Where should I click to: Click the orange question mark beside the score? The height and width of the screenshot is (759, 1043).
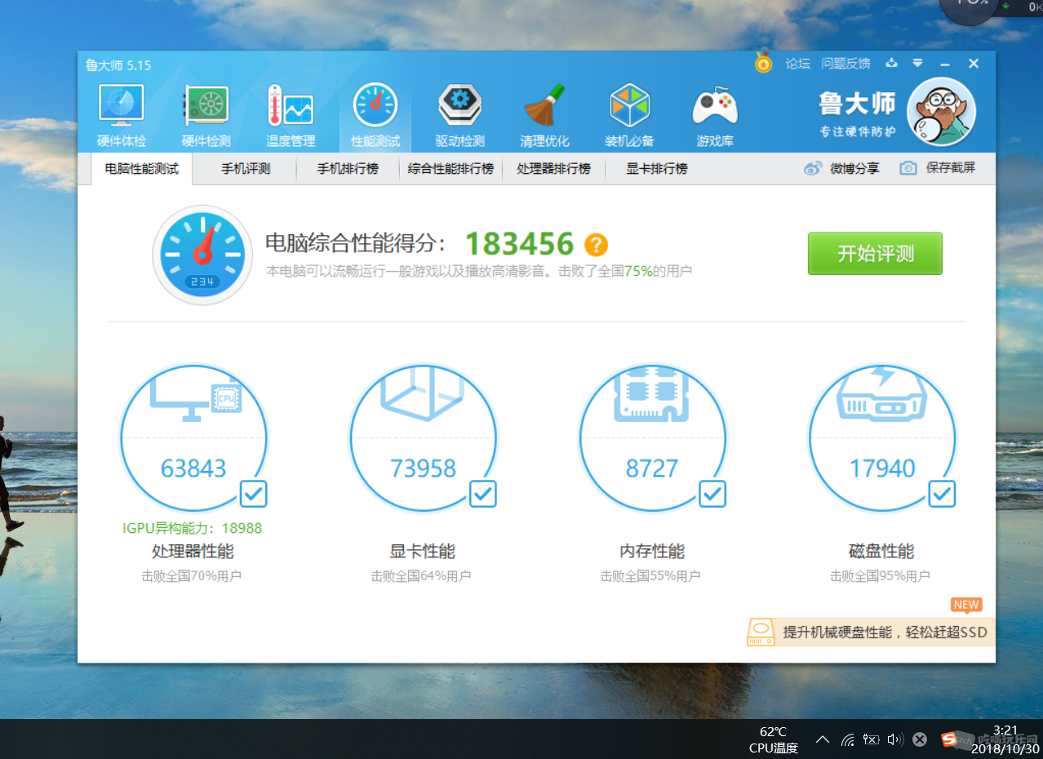[x=596, y=244]
